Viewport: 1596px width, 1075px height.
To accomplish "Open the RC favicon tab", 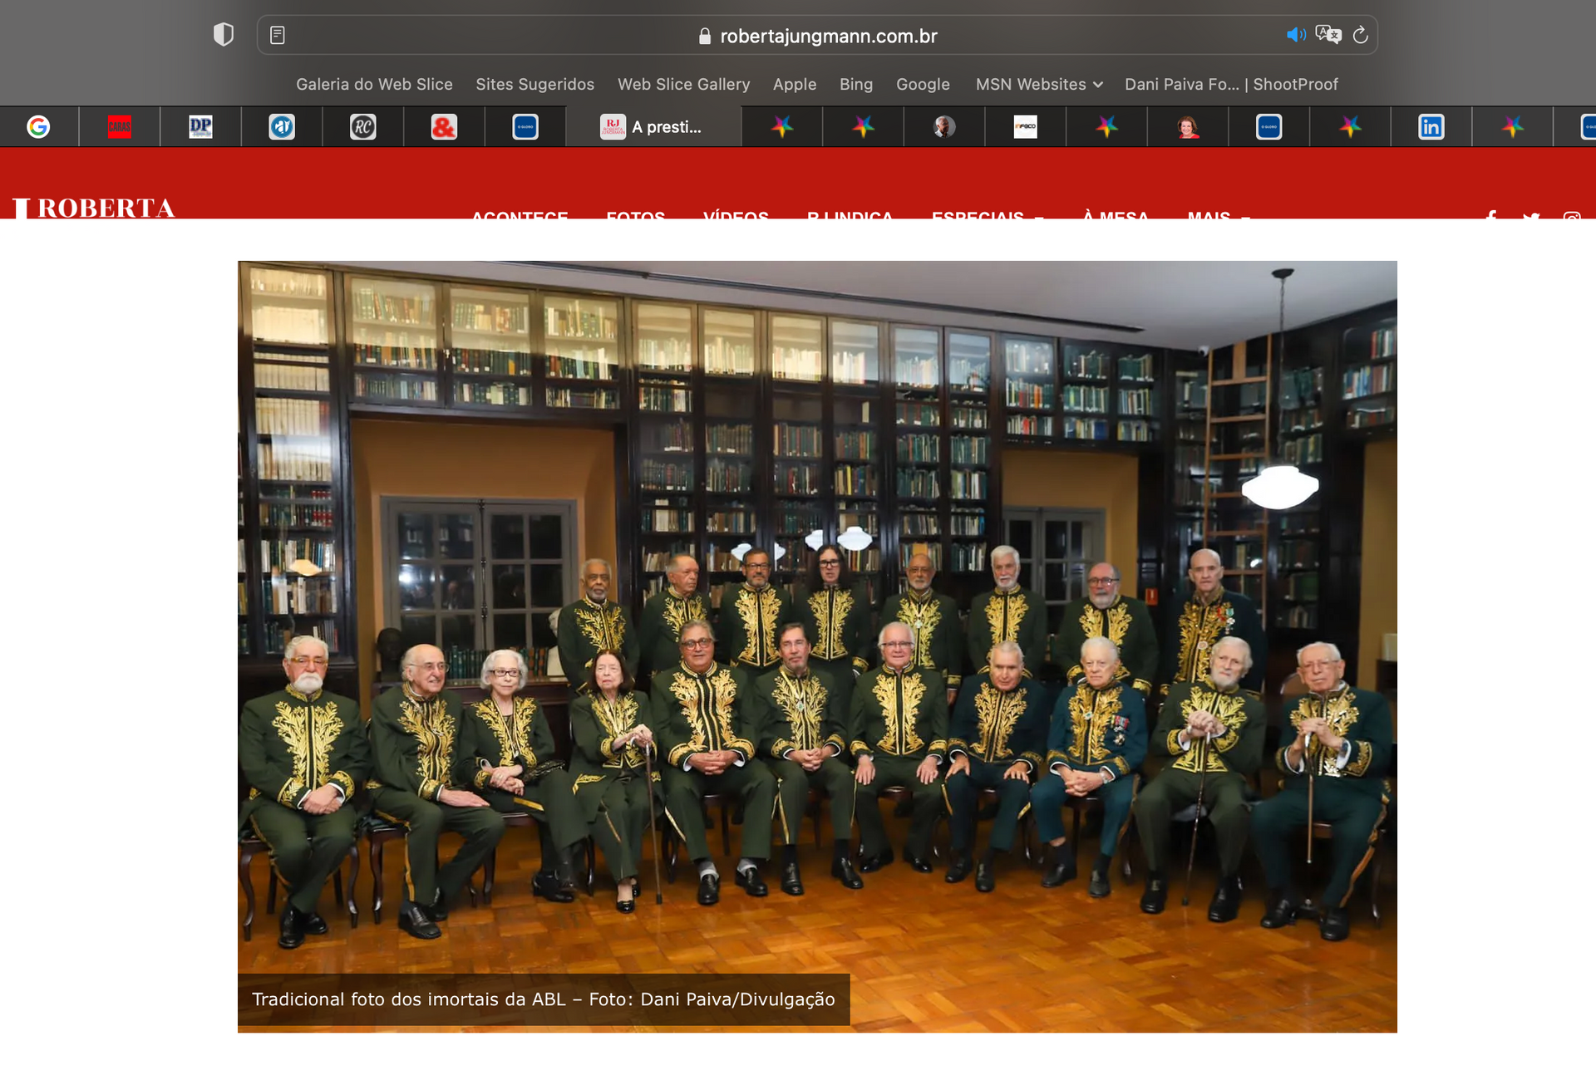I will pyautogui.click(x=362, y=127).
